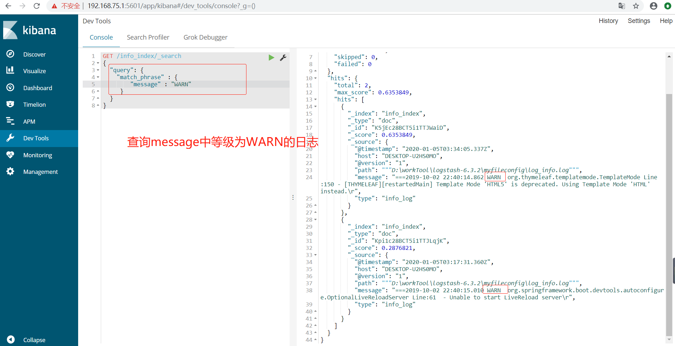675x346 pixels.
Task: Collapse the hits object at line 10
Action: pyautogui.click(x=315, y=78)
